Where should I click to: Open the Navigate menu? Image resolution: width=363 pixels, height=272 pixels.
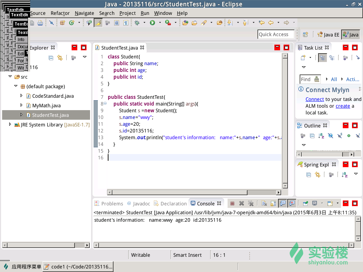tap(84, 13)
